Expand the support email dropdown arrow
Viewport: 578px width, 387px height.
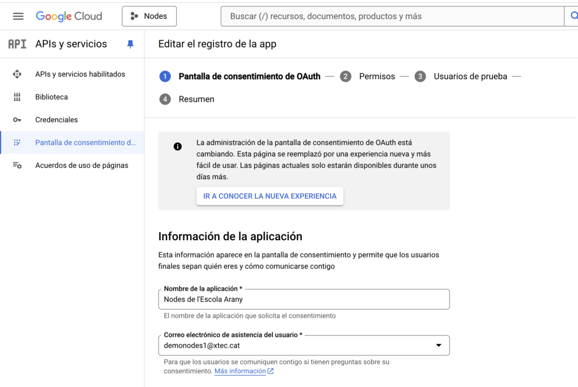439,345
